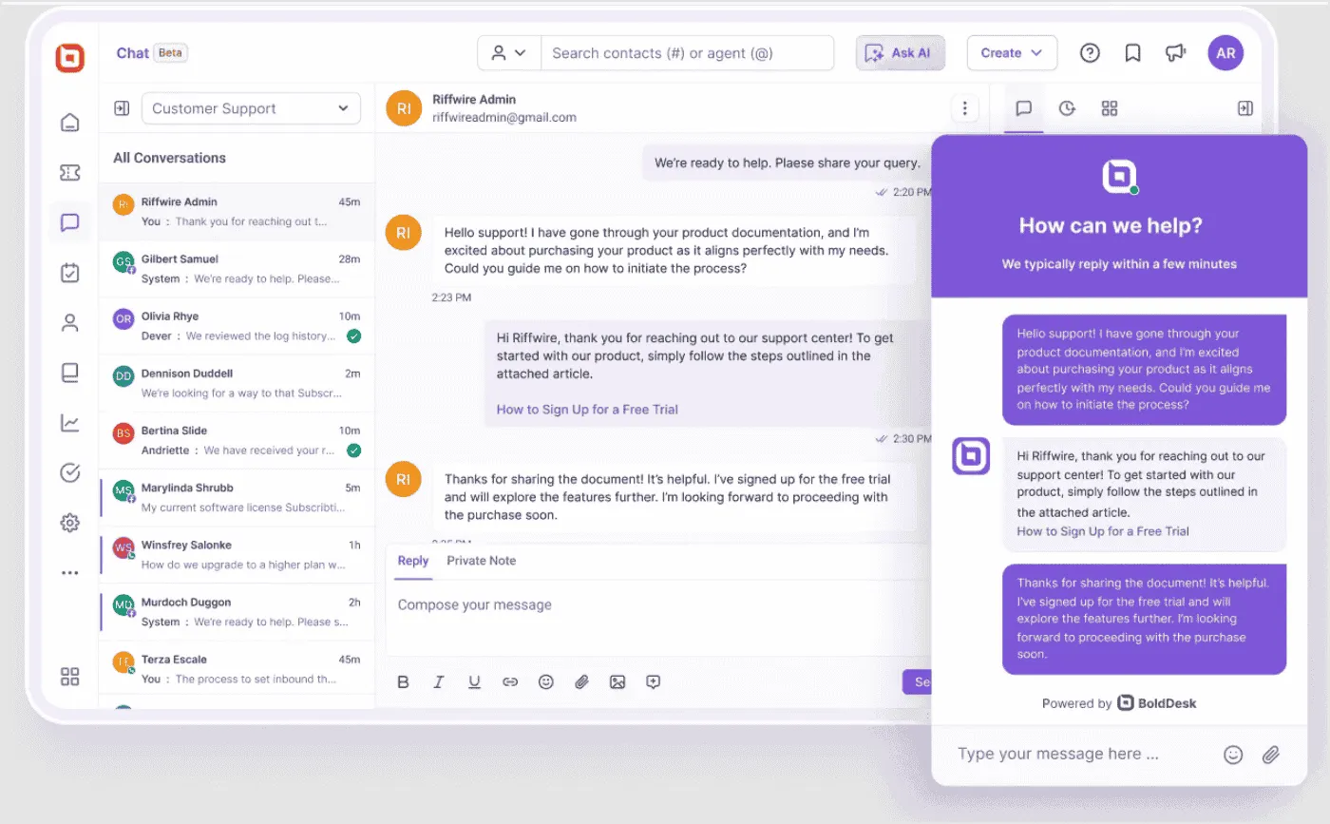
Task: Open the Free Trial link in chat widget
Action: coord(1103,531)
